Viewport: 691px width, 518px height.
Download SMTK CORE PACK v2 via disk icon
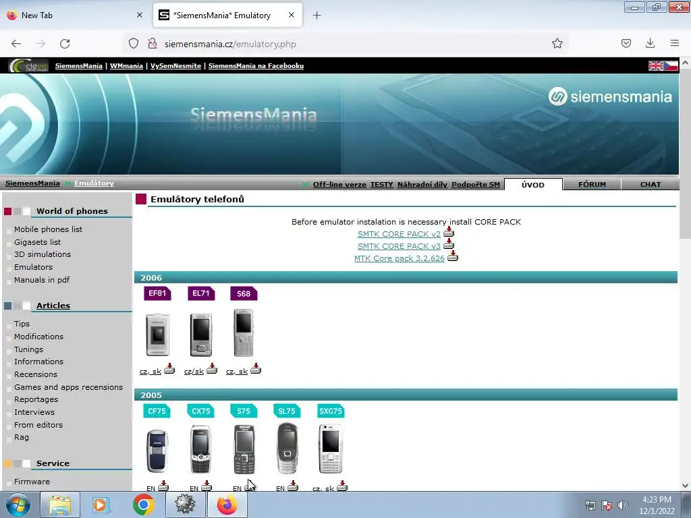coord(449,232)
